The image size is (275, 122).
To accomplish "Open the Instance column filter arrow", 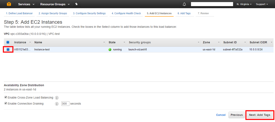I will [30, 42].
